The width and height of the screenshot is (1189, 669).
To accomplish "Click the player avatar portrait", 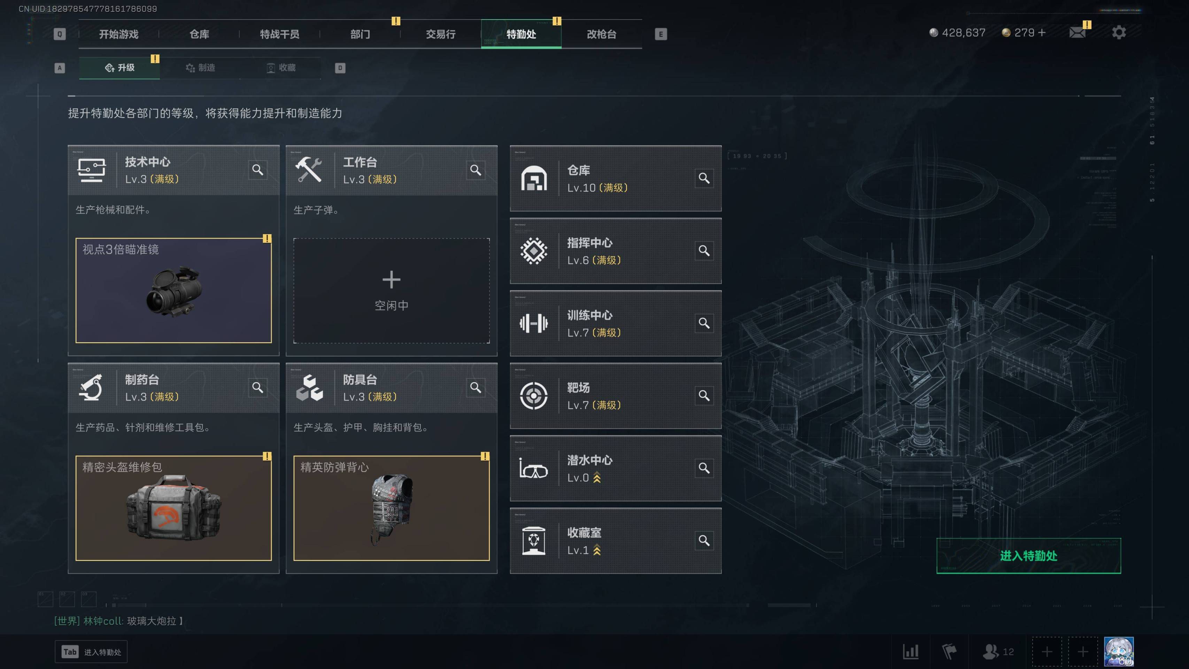I will (x=1119, y=652).
